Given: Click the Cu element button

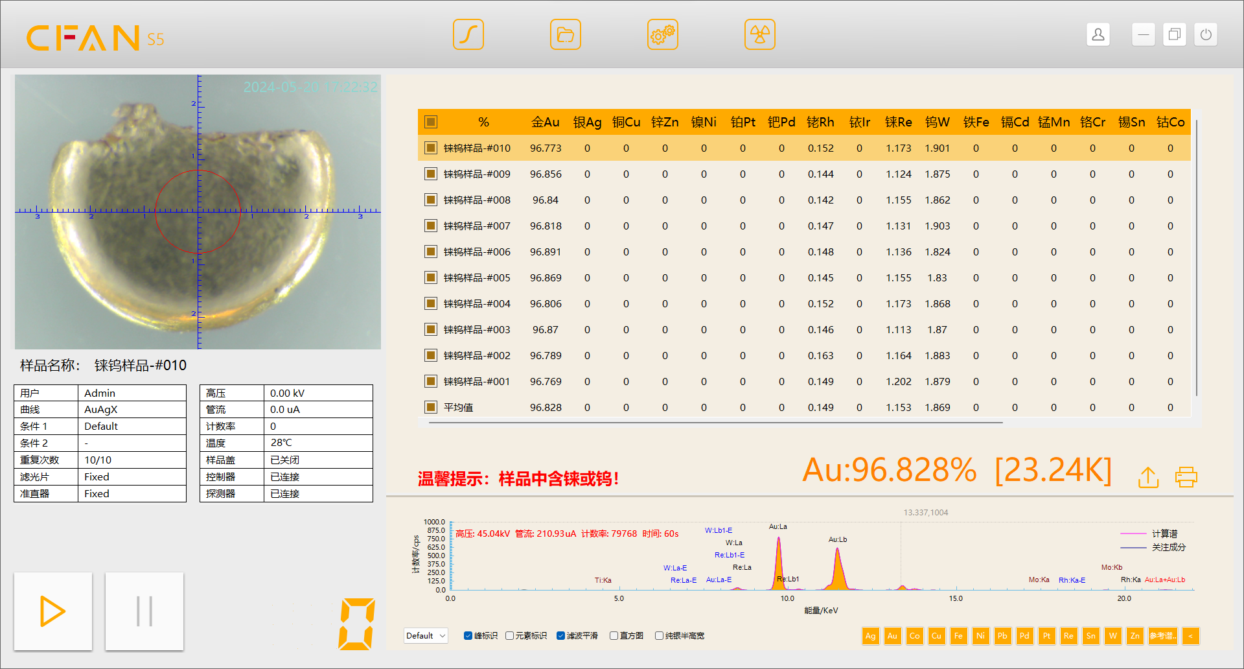Looking at the screenshot, I should pyautogui.click(x=936, y=636).
